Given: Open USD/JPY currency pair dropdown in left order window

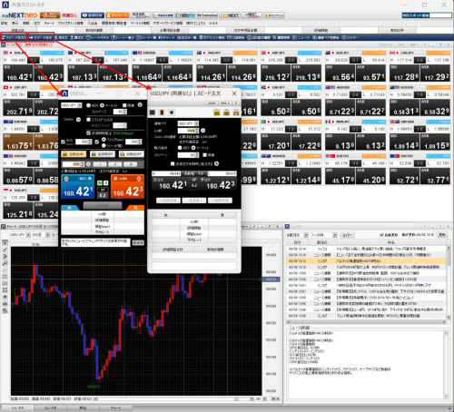Looking at the screenshot, I should coord(72,105).
